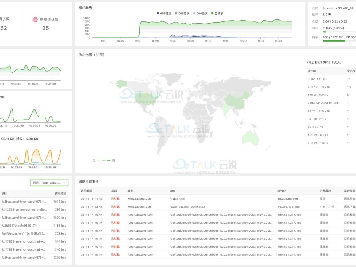
Task: Click the 攻击IP header in the intercept events table
Action: click(282, 191)
